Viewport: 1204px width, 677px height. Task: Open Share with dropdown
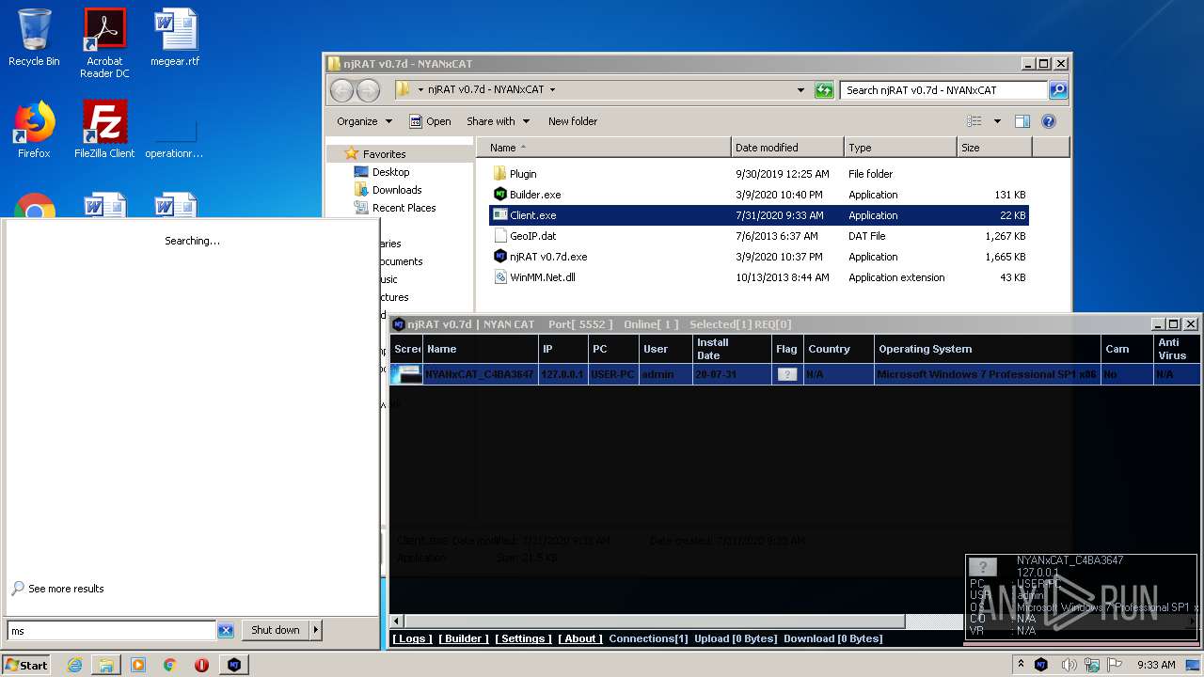coord(498,121)
